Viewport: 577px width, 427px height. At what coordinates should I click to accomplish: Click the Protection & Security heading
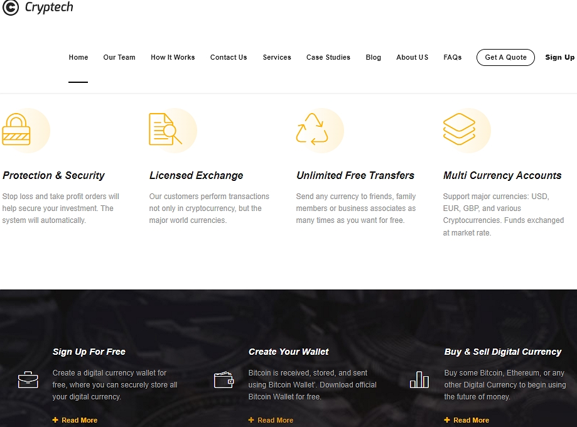tap(53, 175)
